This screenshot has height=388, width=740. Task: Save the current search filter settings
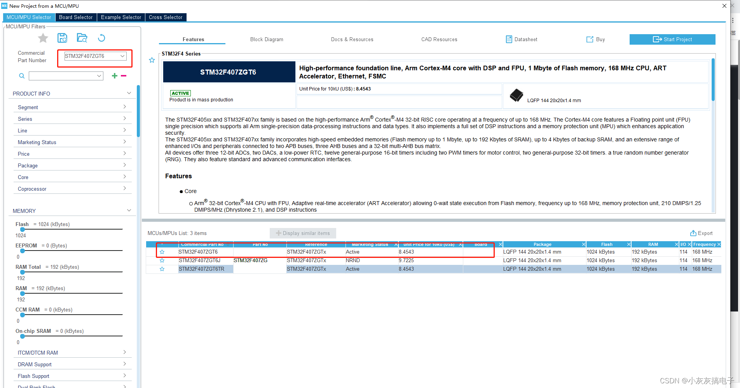(x=62, y=38)
